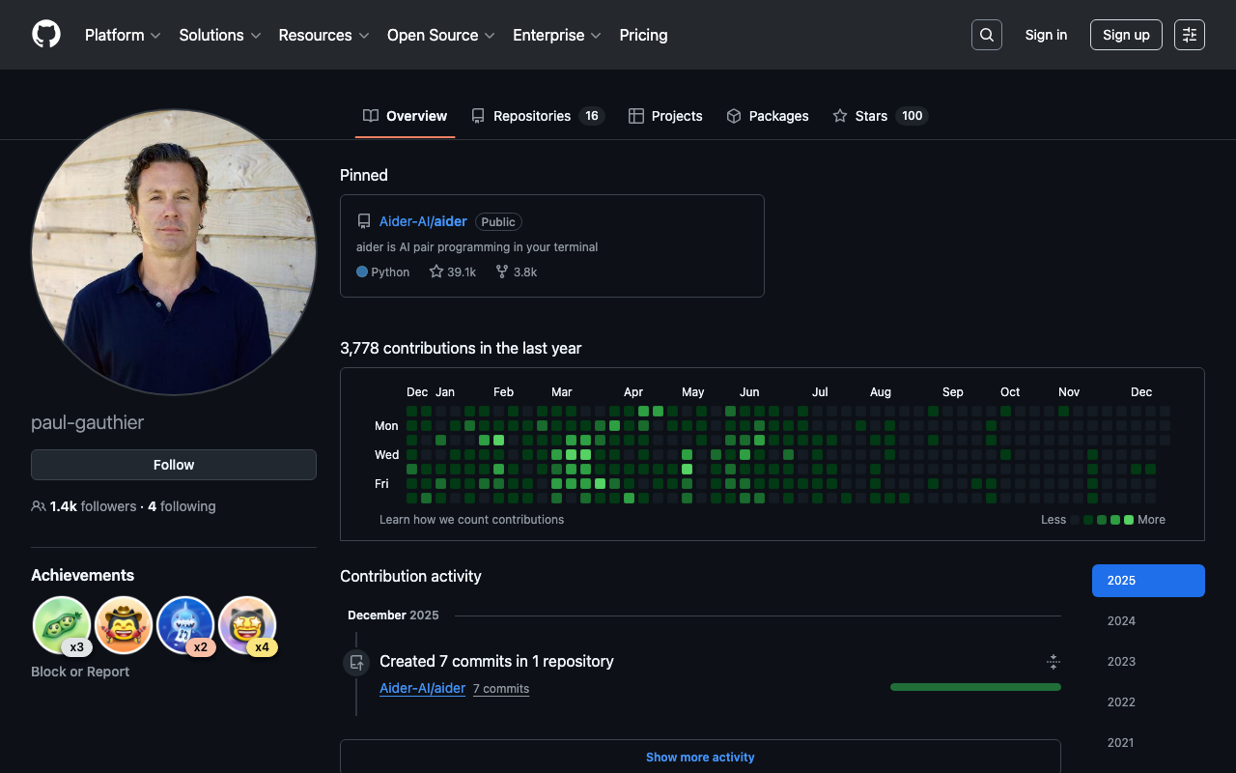Follow paul-gauthier with the Follow button
The width and height of the screenshot is (1236, 773).
click(174, 465)
